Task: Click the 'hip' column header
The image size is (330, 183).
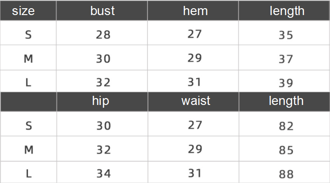Action: [101, 101]
